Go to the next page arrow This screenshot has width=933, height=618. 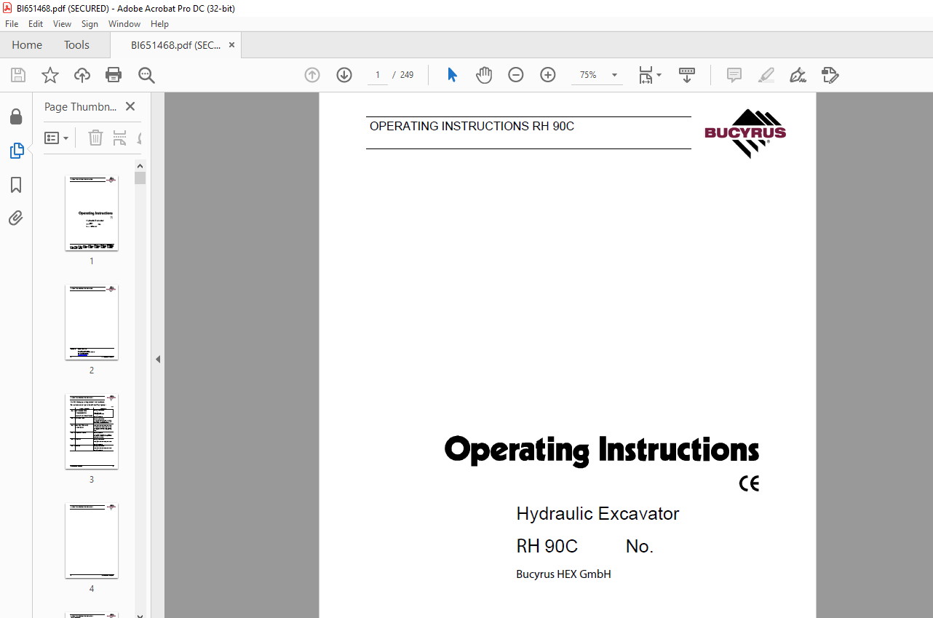[344, 75]
